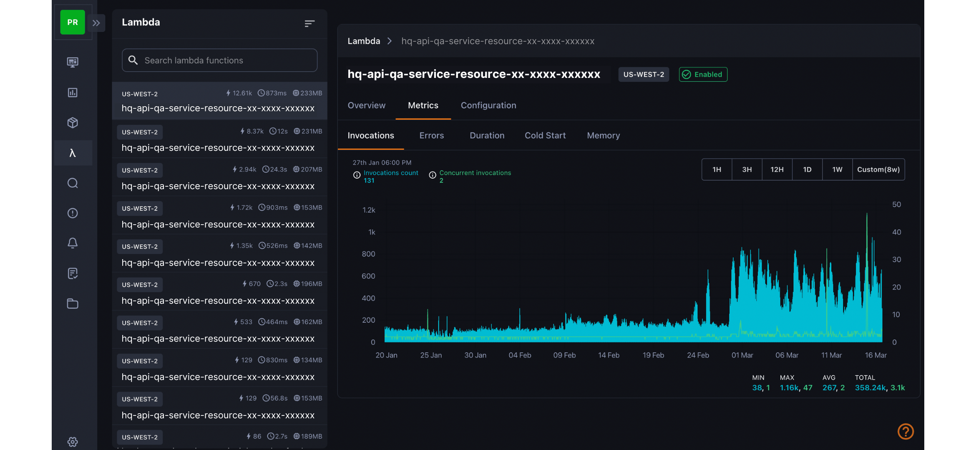This screenshot has width=976, height=450.
Task: Open the monitor screen icon in sidebar
Action: point(73,62)
